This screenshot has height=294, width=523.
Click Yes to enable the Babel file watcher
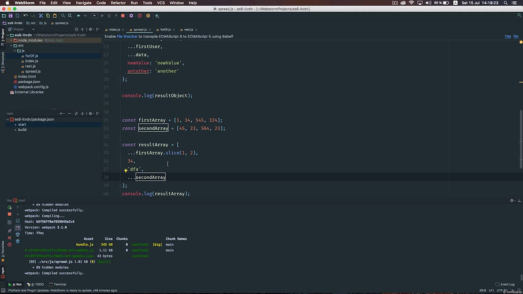pyautogui.click(x=508, y=36)
